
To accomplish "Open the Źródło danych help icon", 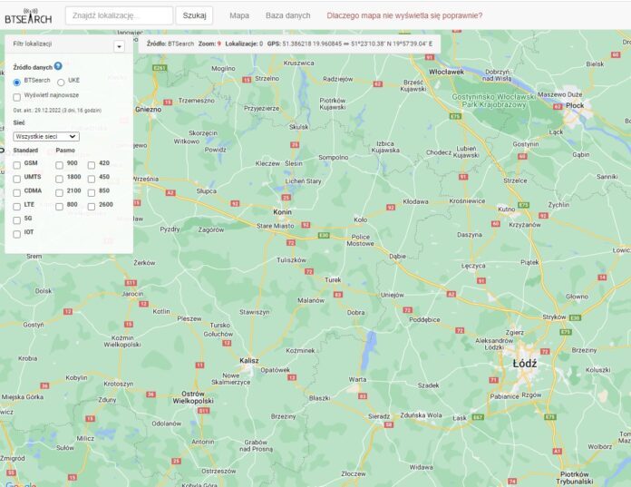I will coord(58,66).
